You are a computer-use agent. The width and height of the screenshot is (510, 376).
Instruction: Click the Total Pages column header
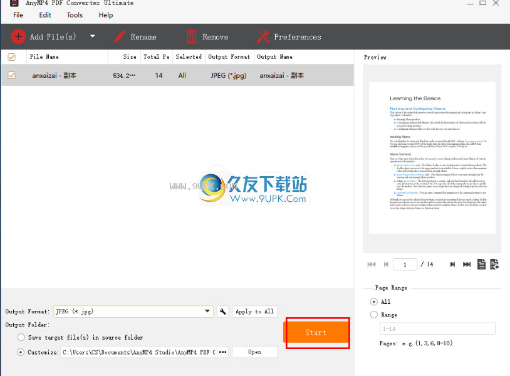tap(157, 56)
